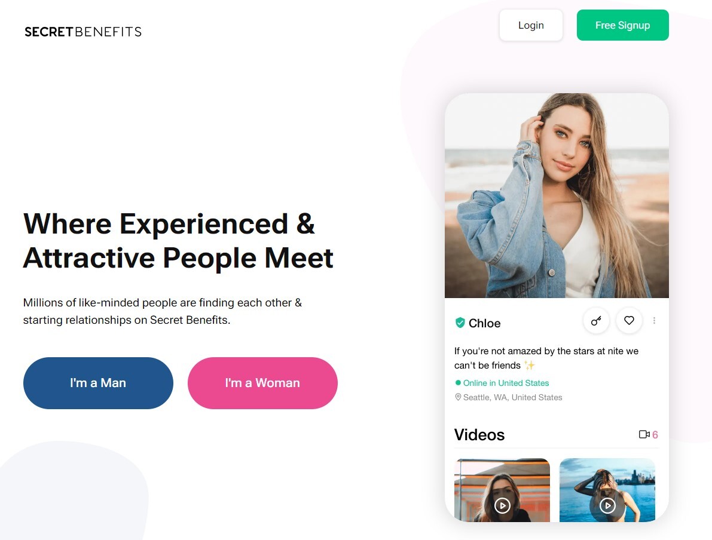Open the three-dot options menu beside Chloe
Screen dimensions: 712x540
tap(654, 321)
